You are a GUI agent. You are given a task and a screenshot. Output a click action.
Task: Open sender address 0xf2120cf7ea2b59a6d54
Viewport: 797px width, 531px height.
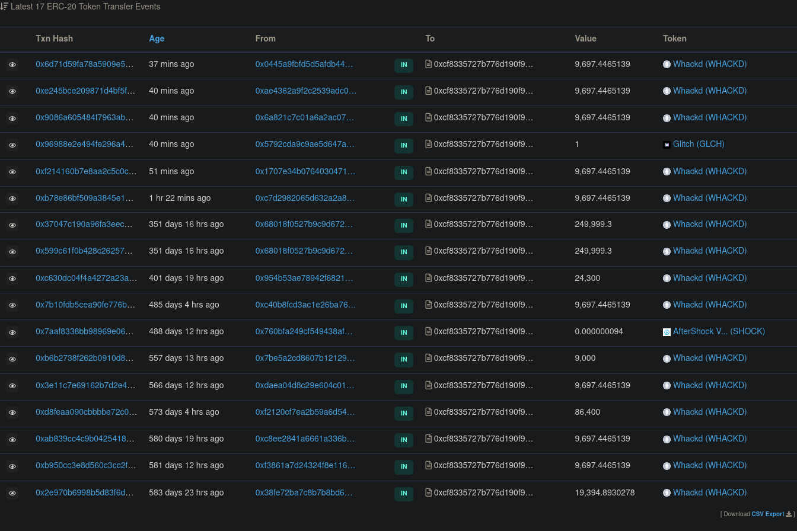pyautogui.click(x=305, y=412)
